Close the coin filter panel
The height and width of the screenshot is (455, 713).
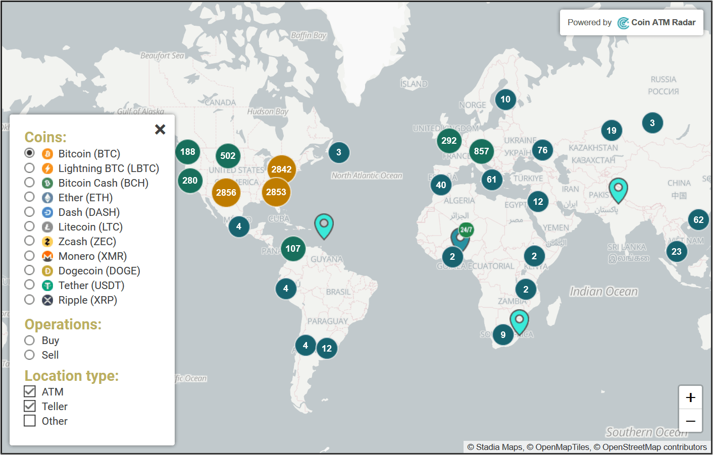click(160, 130)
